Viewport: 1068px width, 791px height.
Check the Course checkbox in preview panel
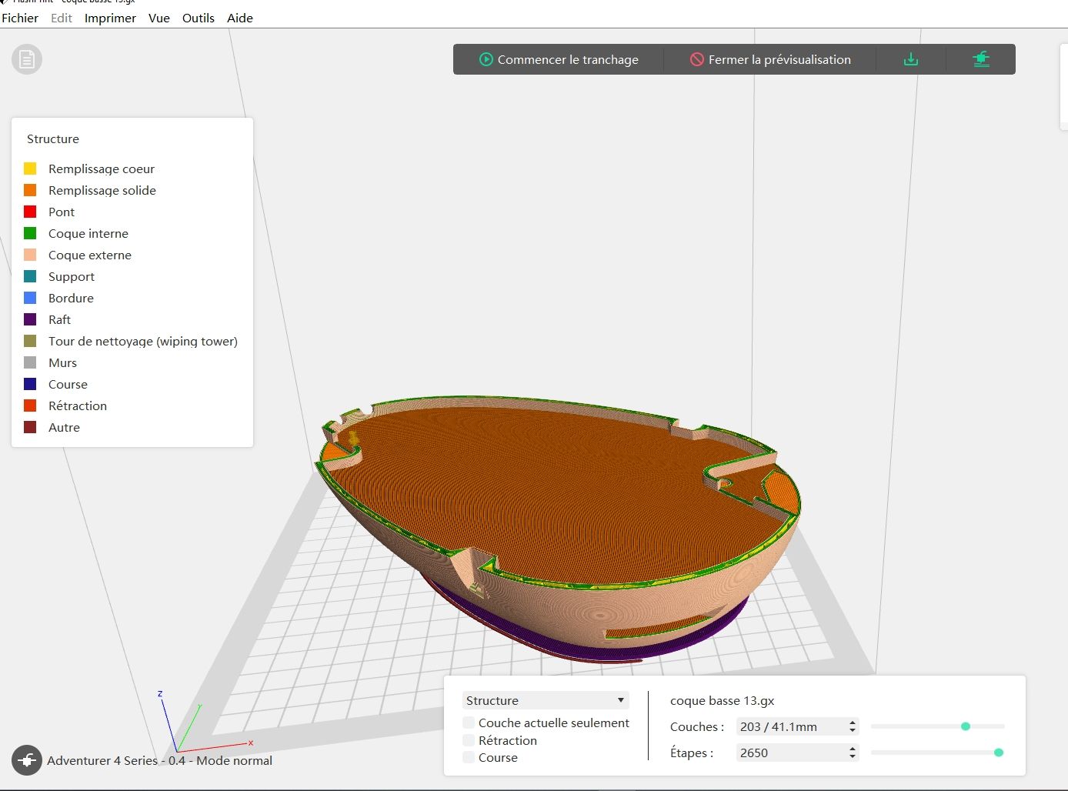pos(469,757)
